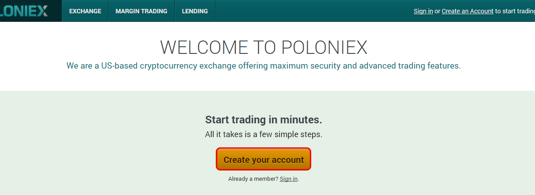Click the 'to start trading' header text
This screenshot has width=535, height=195.
[x=515, y=11]
